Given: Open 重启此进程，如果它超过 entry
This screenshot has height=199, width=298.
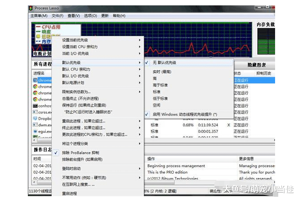Looking at the screenshot, I should point(98,121).
